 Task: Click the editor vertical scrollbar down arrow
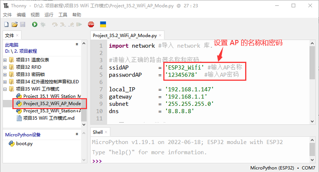[x=313, y=120]
